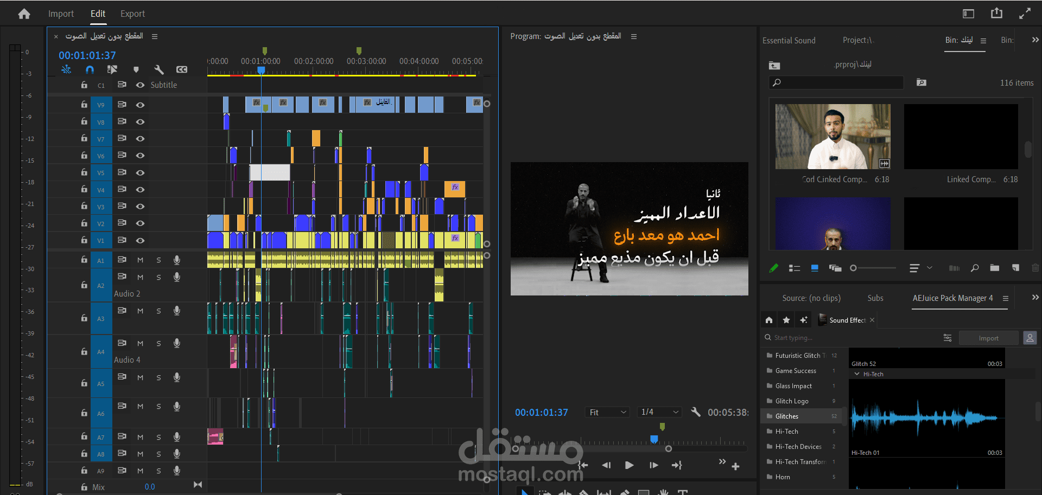Open the Workspaces icon in the header

click(968, 14)
